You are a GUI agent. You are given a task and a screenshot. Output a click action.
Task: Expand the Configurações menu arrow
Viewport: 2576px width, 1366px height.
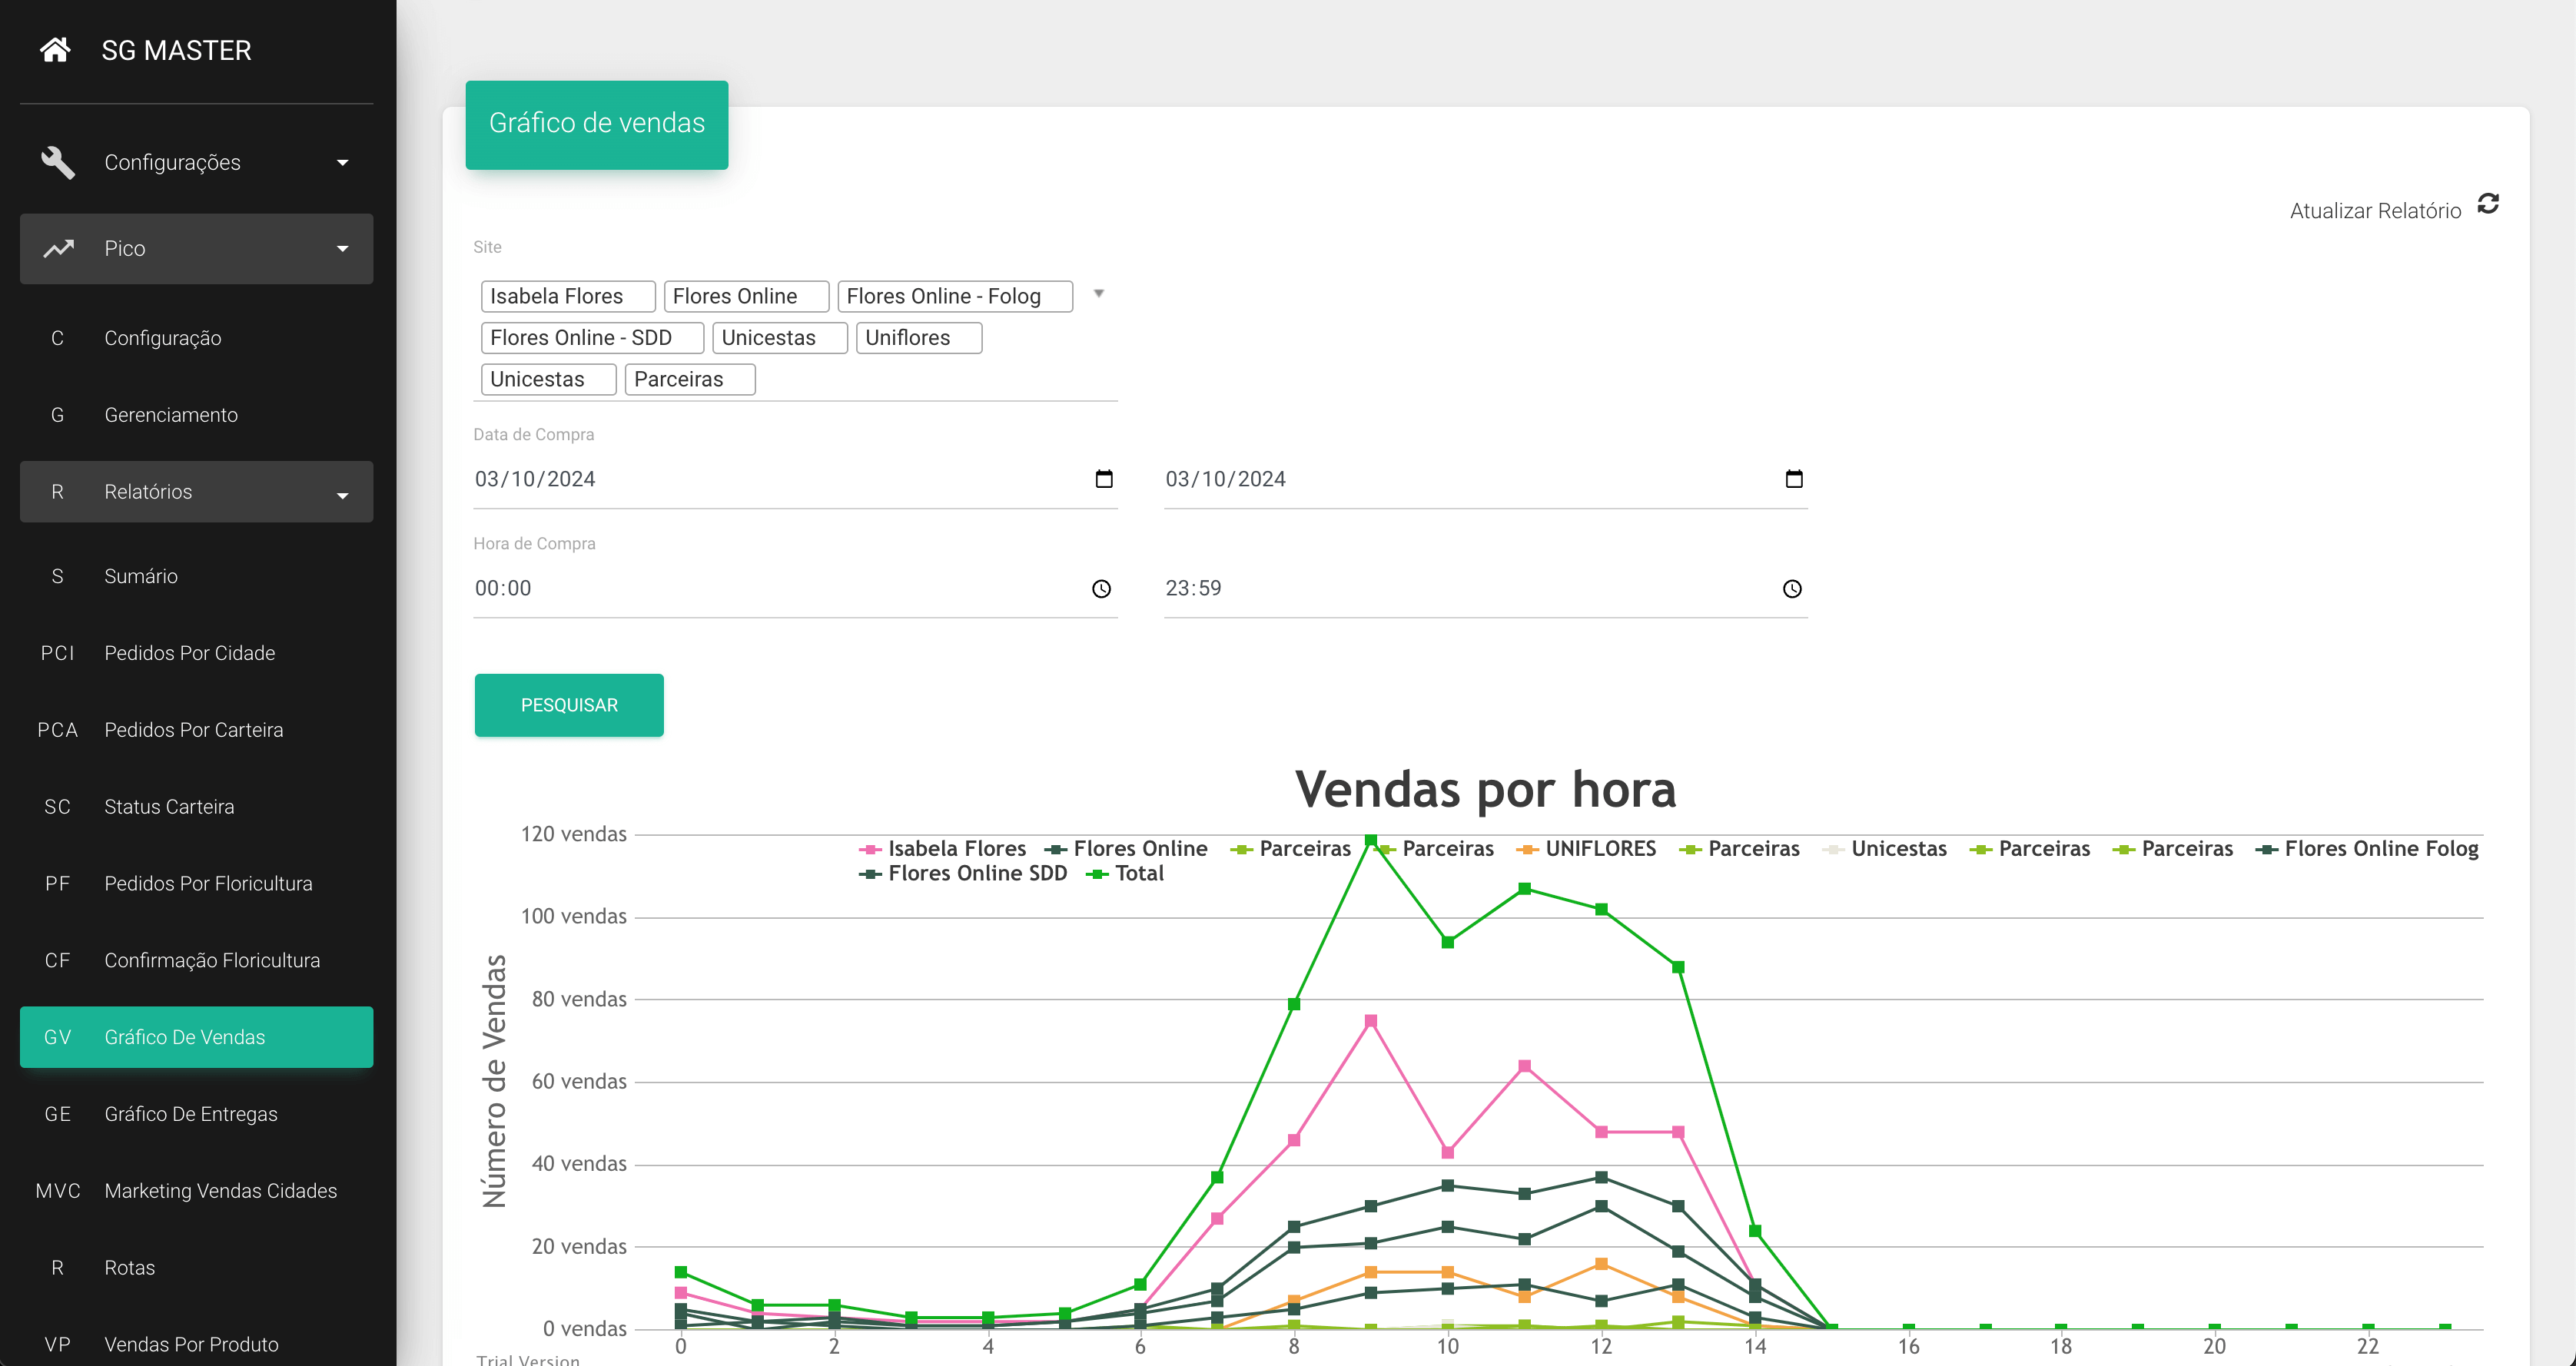click(x=342, y=163)
